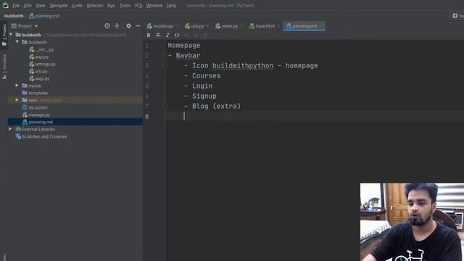Viewport: 464px width, 261px height.
Task: Select db.sqlite3 in project tree
Action: coord(35,107)
